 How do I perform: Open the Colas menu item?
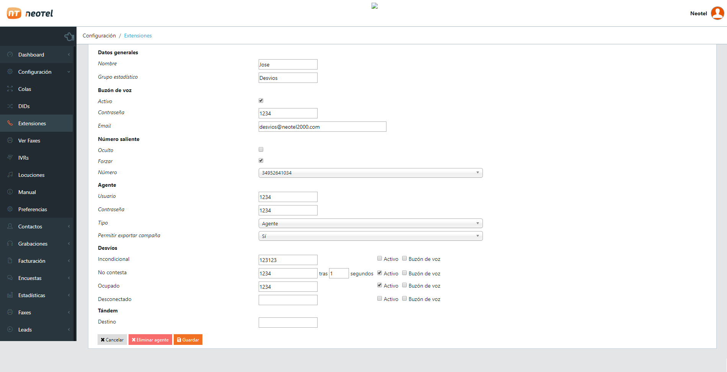pyautogui.click(x=25, y=89)
